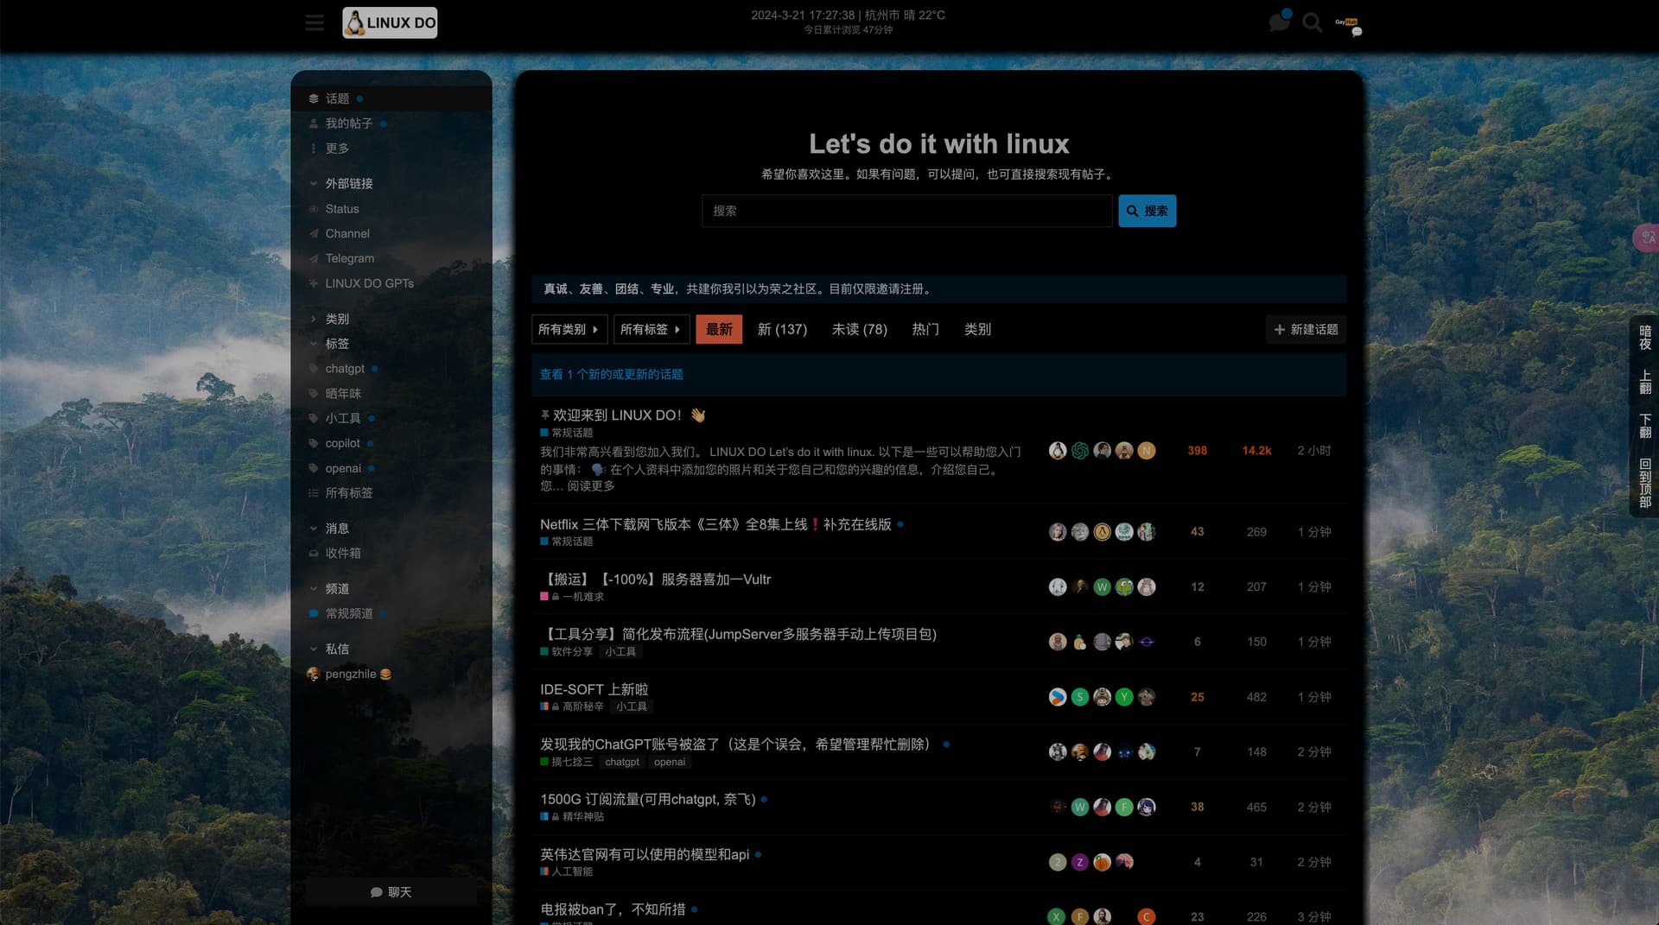Viewport: 1659px width, 925px height.
Task: Open topic 1500G 订阅流量
Action: click(x=648, y=800)
